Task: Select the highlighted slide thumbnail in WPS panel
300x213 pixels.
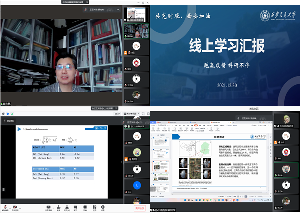Action: (161, 166)
